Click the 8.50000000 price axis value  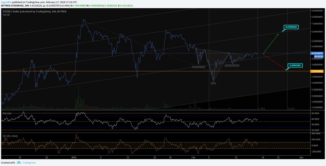click(317, 17)
